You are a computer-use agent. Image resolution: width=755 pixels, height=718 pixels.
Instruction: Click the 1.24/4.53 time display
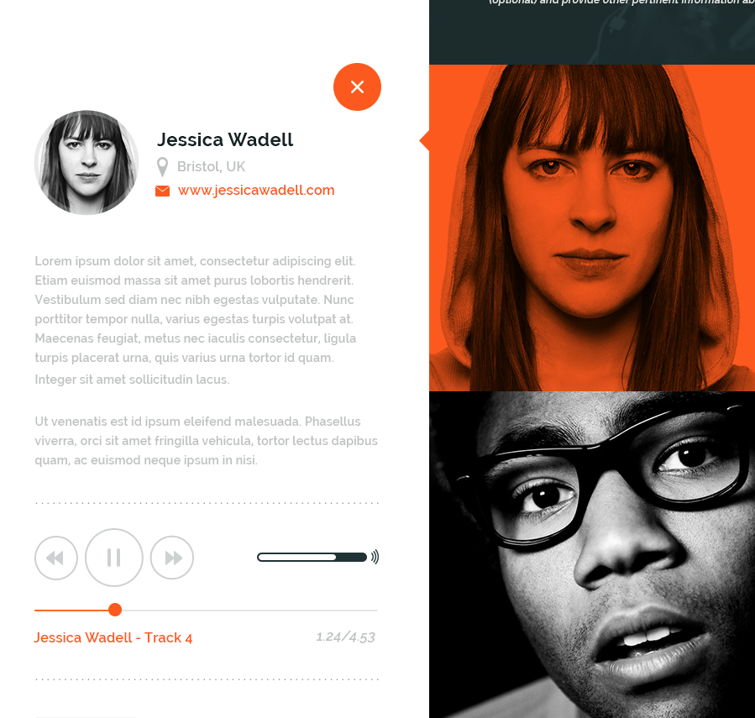click(x=345, y=637)
